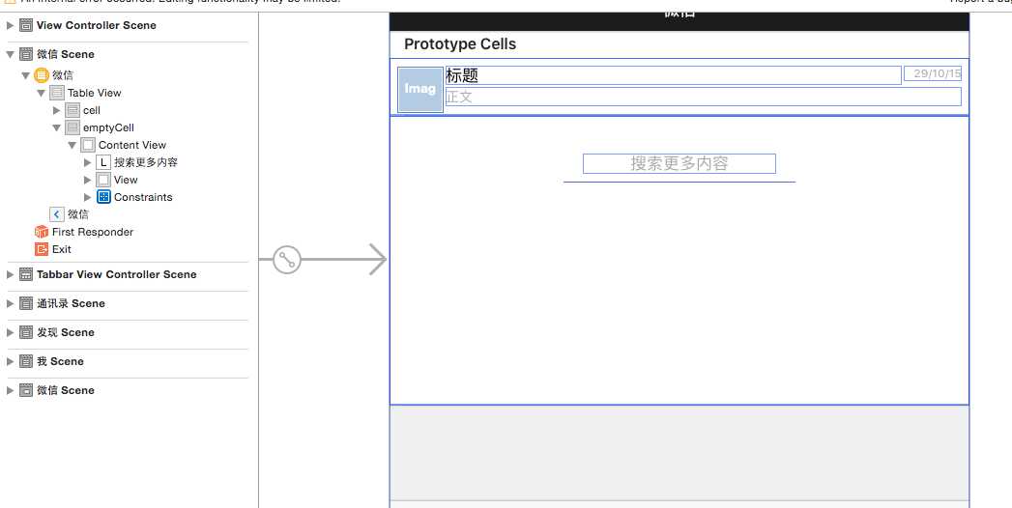Expand the View Controller Scene

click(x=10, y=25)
